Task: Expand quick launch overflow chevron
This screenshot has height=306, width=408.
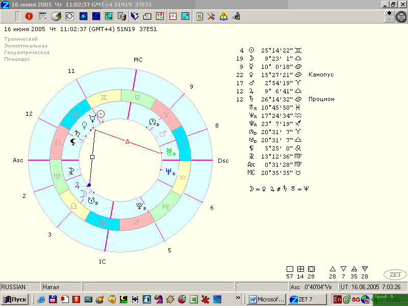Action: pos(238,297)
